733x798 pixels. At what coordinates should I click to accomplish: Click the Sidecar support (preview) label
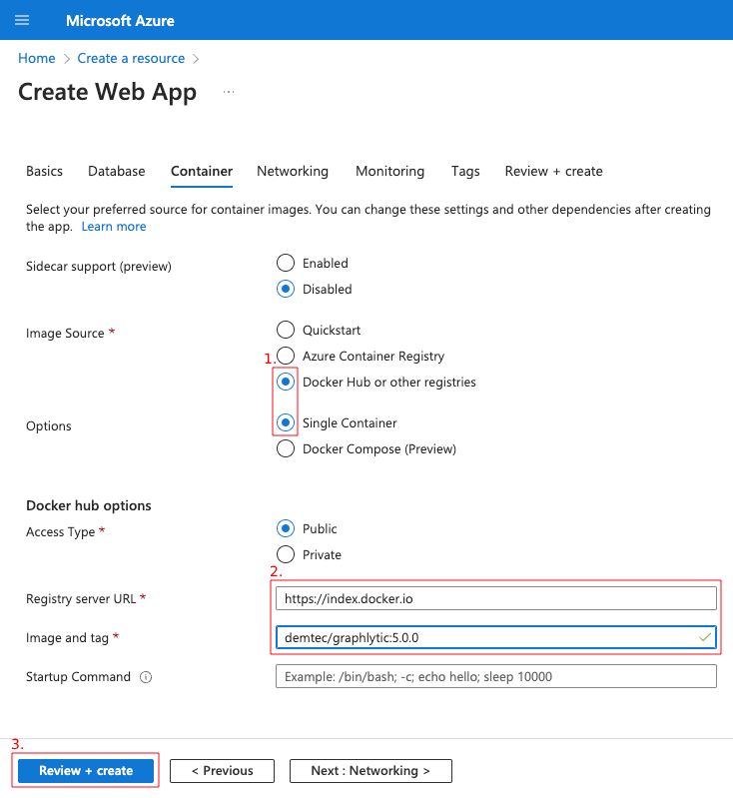(99, 267)
